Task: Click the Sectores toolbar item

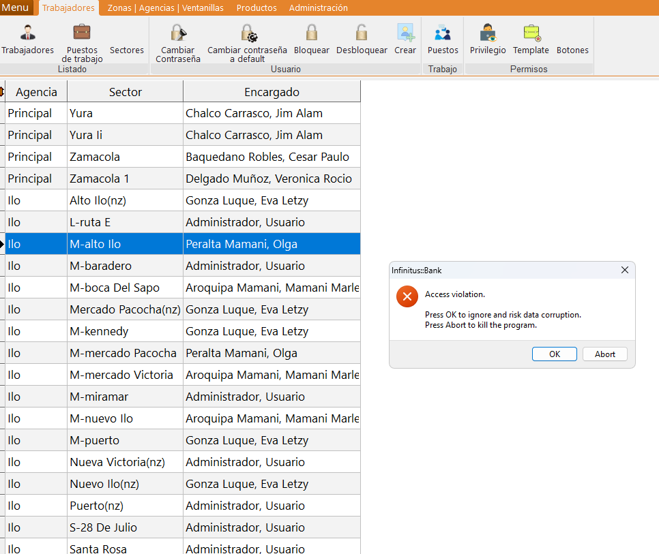Action: click(127, 50)
